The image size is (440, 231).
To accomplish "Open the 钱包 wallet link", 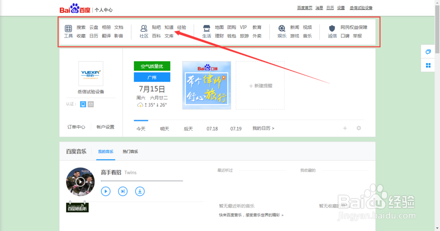I will (231, 36).
